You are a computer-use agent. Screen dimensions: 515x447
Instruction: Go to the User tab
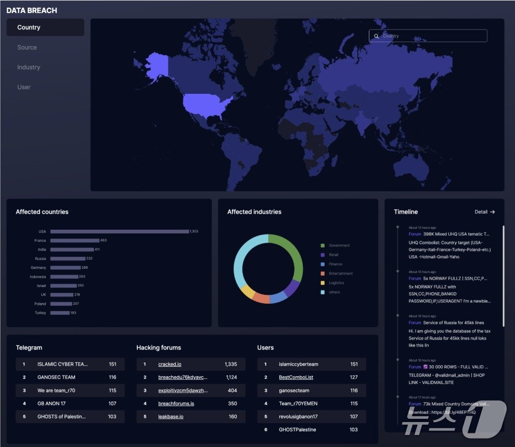24,87
